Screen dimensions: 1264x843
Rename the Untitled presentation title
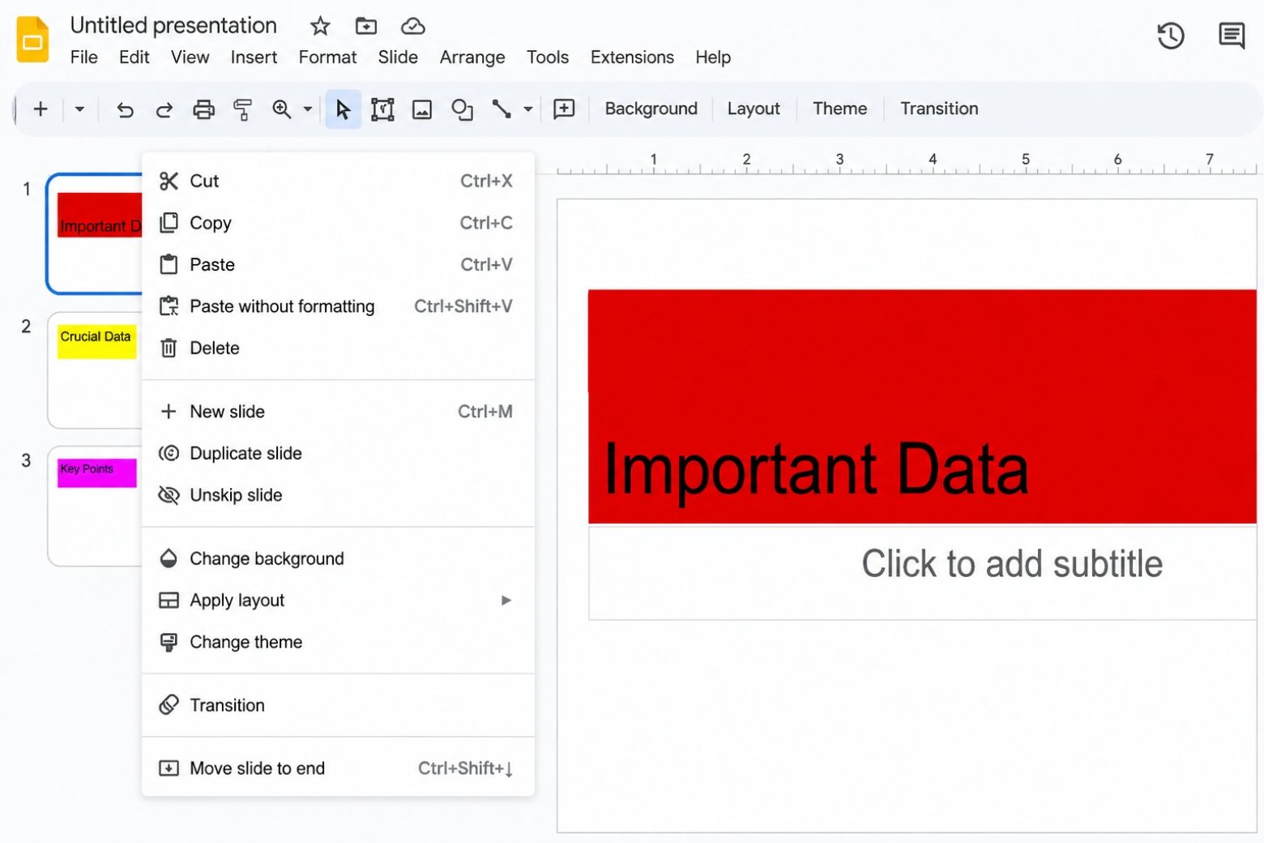pyautogui.click(x=173, y=26)
